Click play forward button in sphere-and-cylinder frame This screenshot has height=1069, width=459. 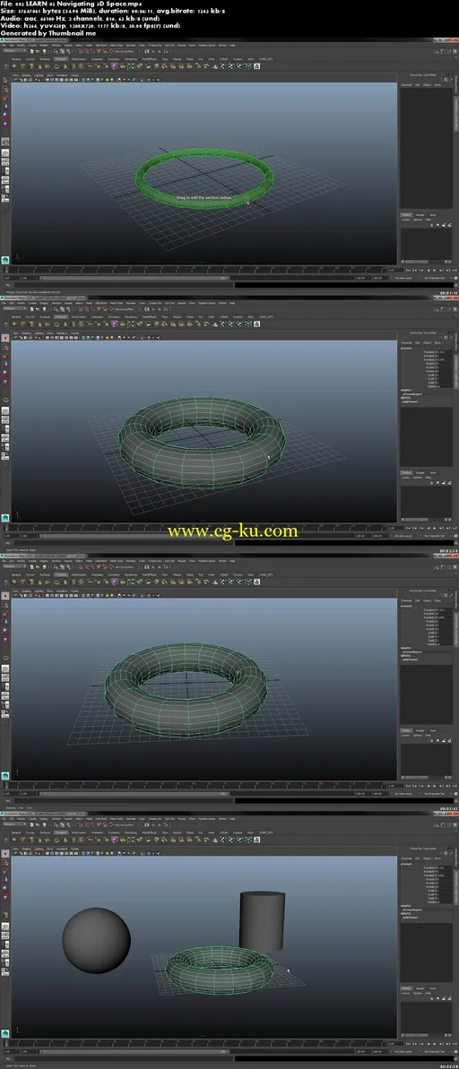pyautogui.click(x=435, y=1044)
